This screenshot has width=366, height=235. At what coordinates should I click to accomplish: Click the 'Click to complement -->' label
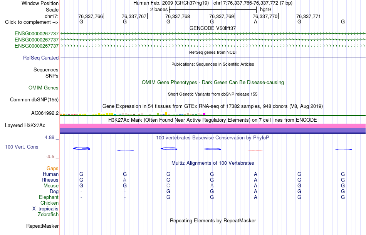click(x=32, y=22)
